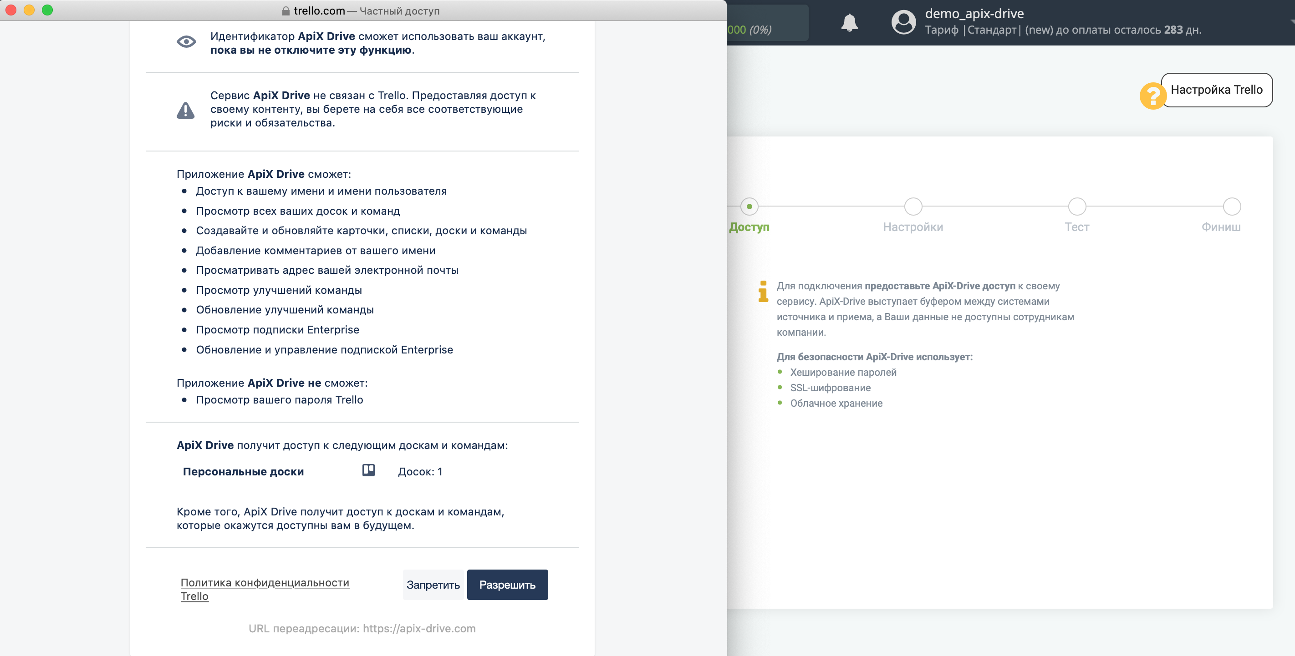Select the Доступ step marker
Viewport: 1295px width, 656px height.
(749, 207)
